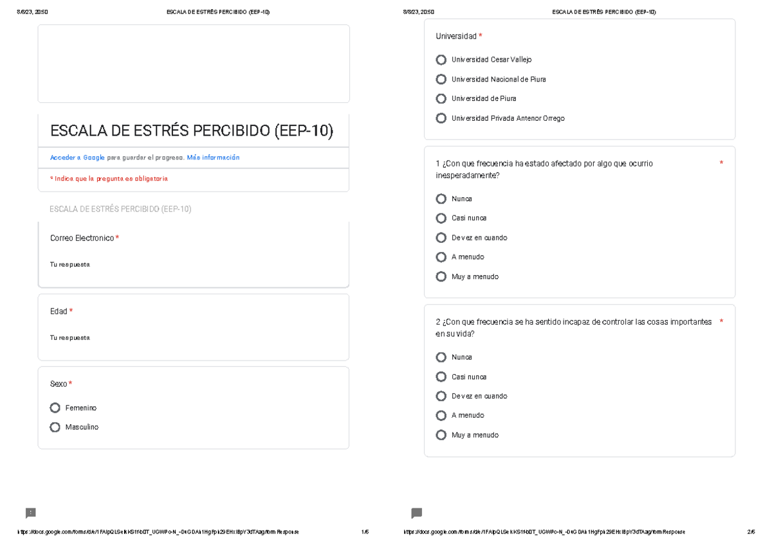
Task: Click the '2/6' page number
Action: pos(751,532)
